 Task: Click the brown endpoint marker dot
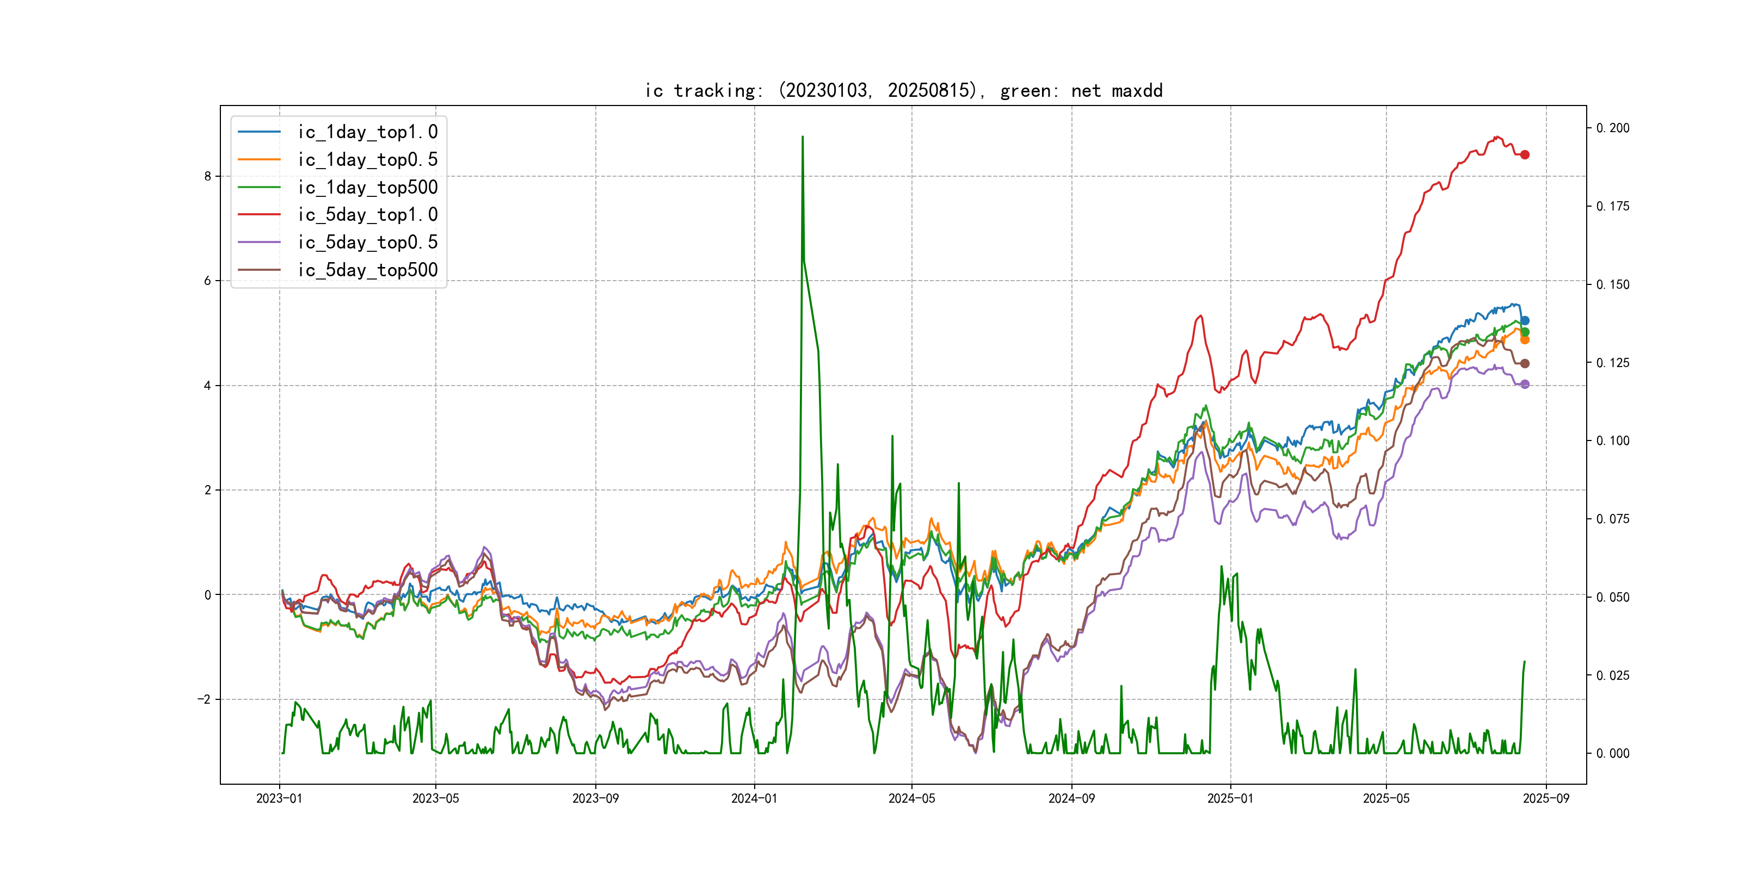(1525, 363)
